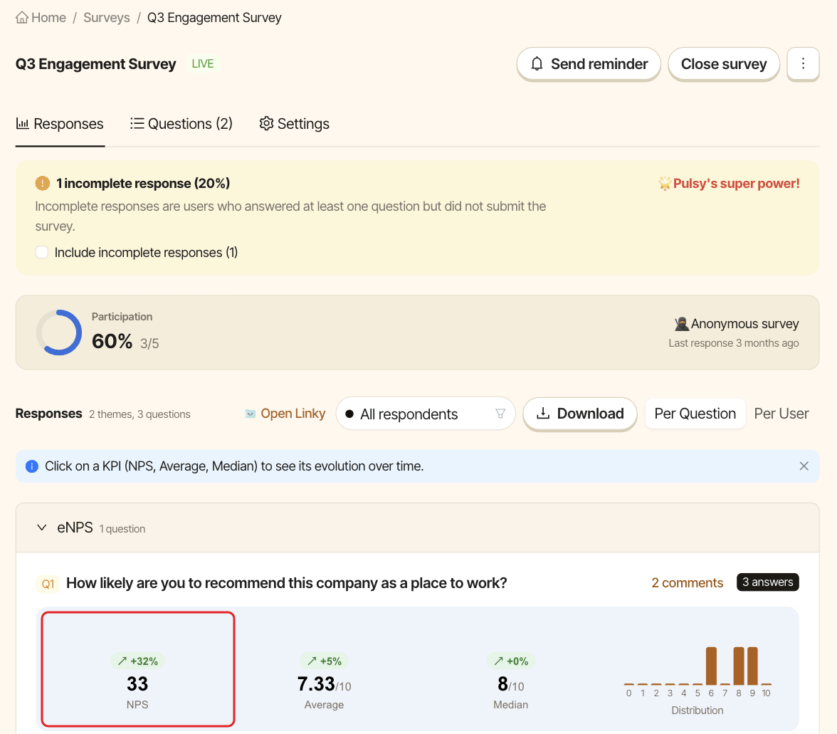Screen dimensions: 837x734
Task: Click the Download button
Action: (x=579, y=414)
